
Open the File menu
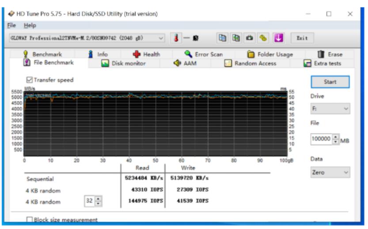[11, 26]
